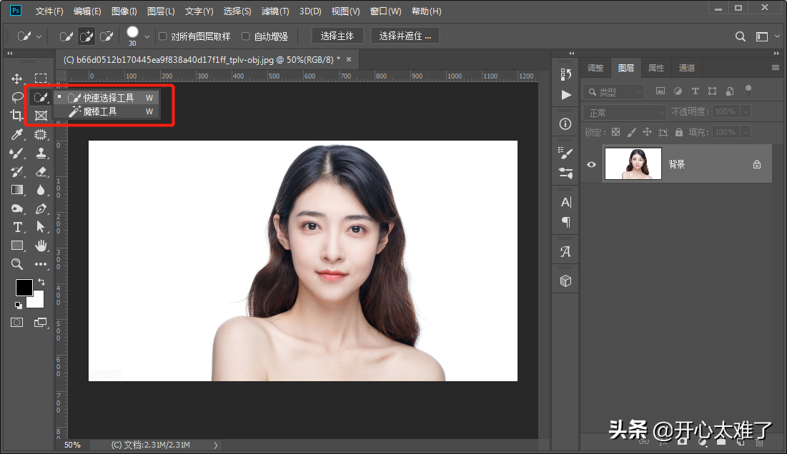Click the 选择并遮住 button
Image resolution: width=787 pixels, height=454 pixels.
pos(405,36)
